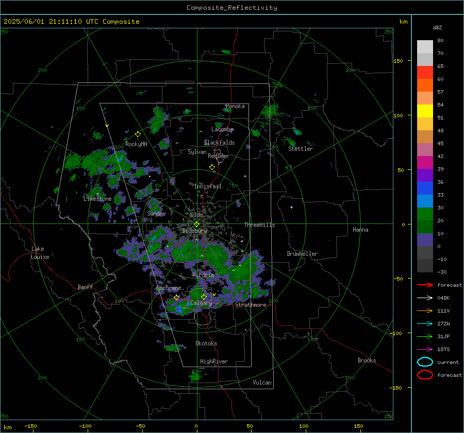Click the green 31JP arrow in the legend
Screen dimensions: 464x433
[425, 336]
